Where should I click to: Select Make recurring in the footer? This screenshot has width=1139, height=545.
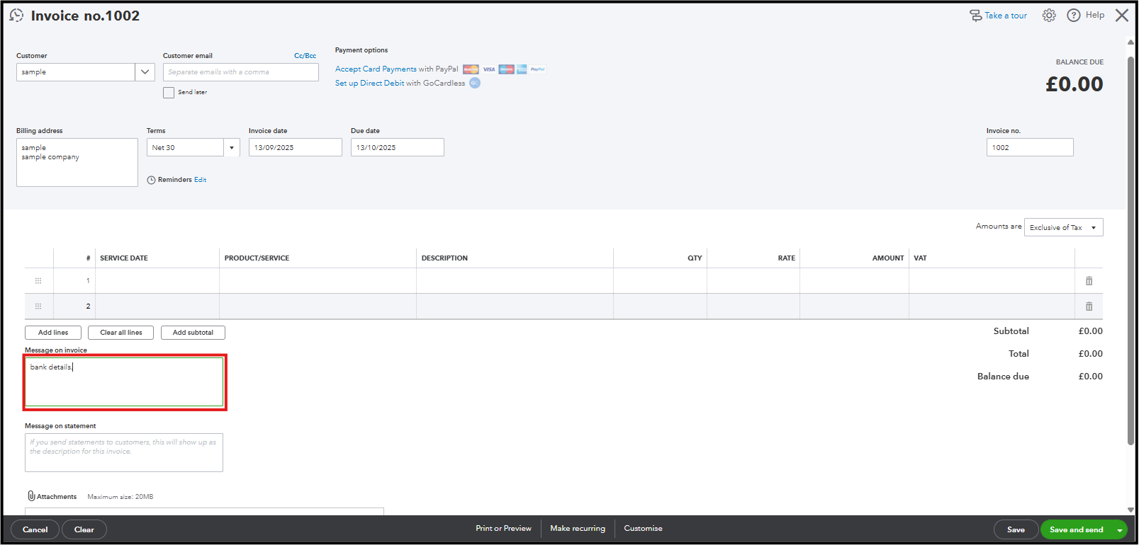point(578,529)
